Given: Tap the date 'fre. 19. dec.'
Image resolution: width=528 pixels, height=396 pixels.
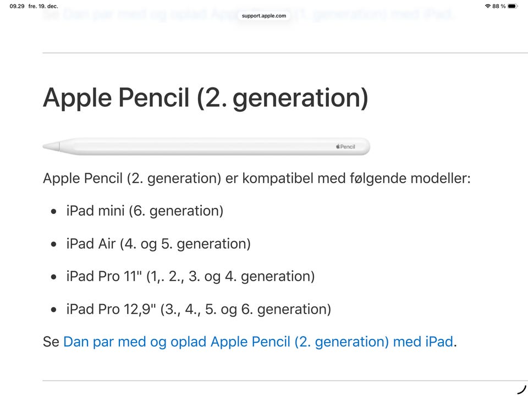Looking at the screenshot, I should (x=43, y=6).
